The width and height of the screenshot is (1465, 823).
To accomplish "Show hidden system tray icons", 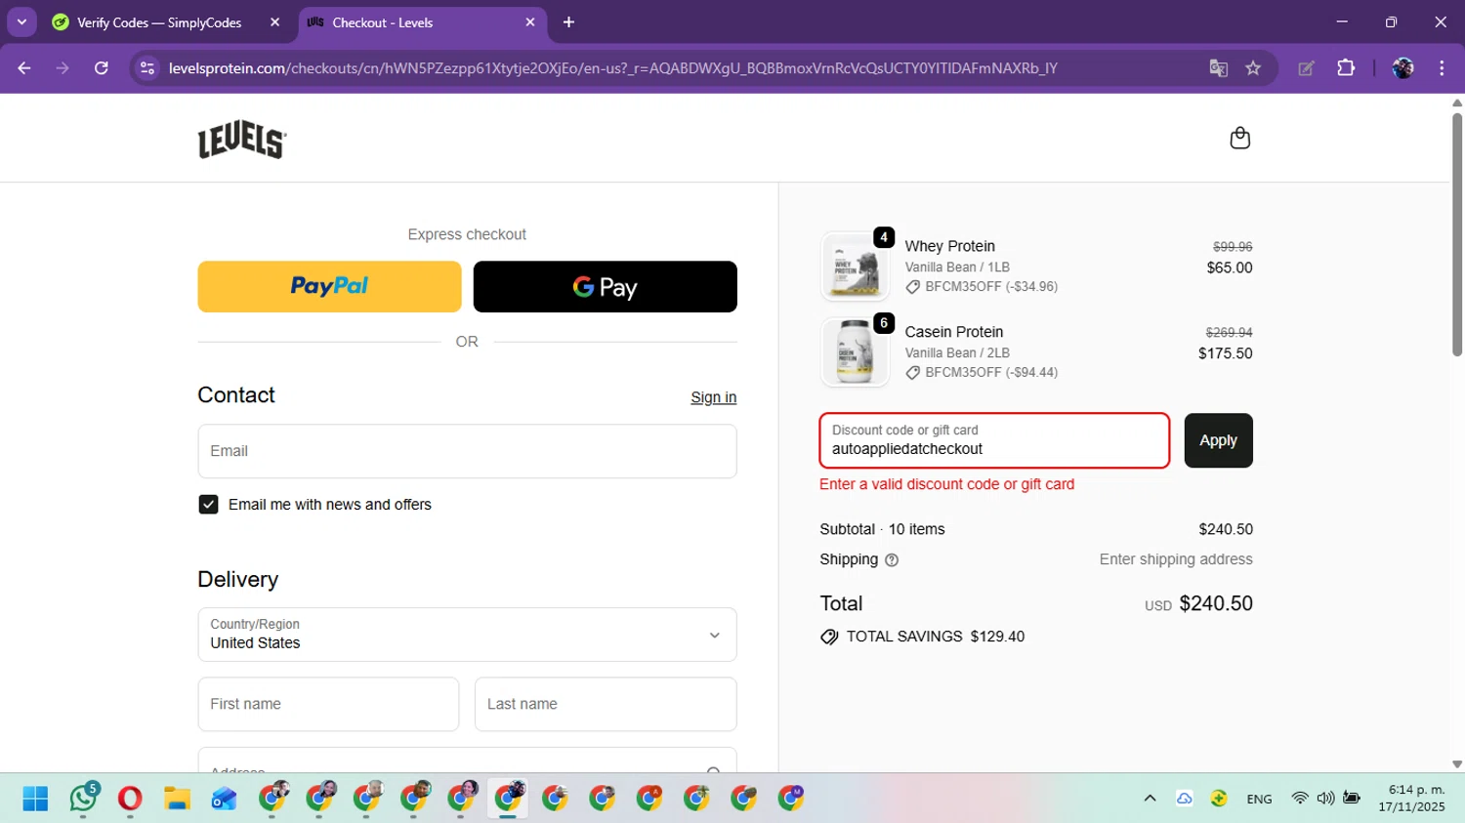I will tap(1150, 799).
